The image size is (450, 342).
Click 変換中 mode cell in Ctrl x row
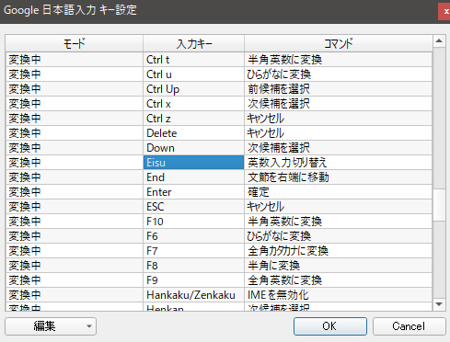coord(75,104)
